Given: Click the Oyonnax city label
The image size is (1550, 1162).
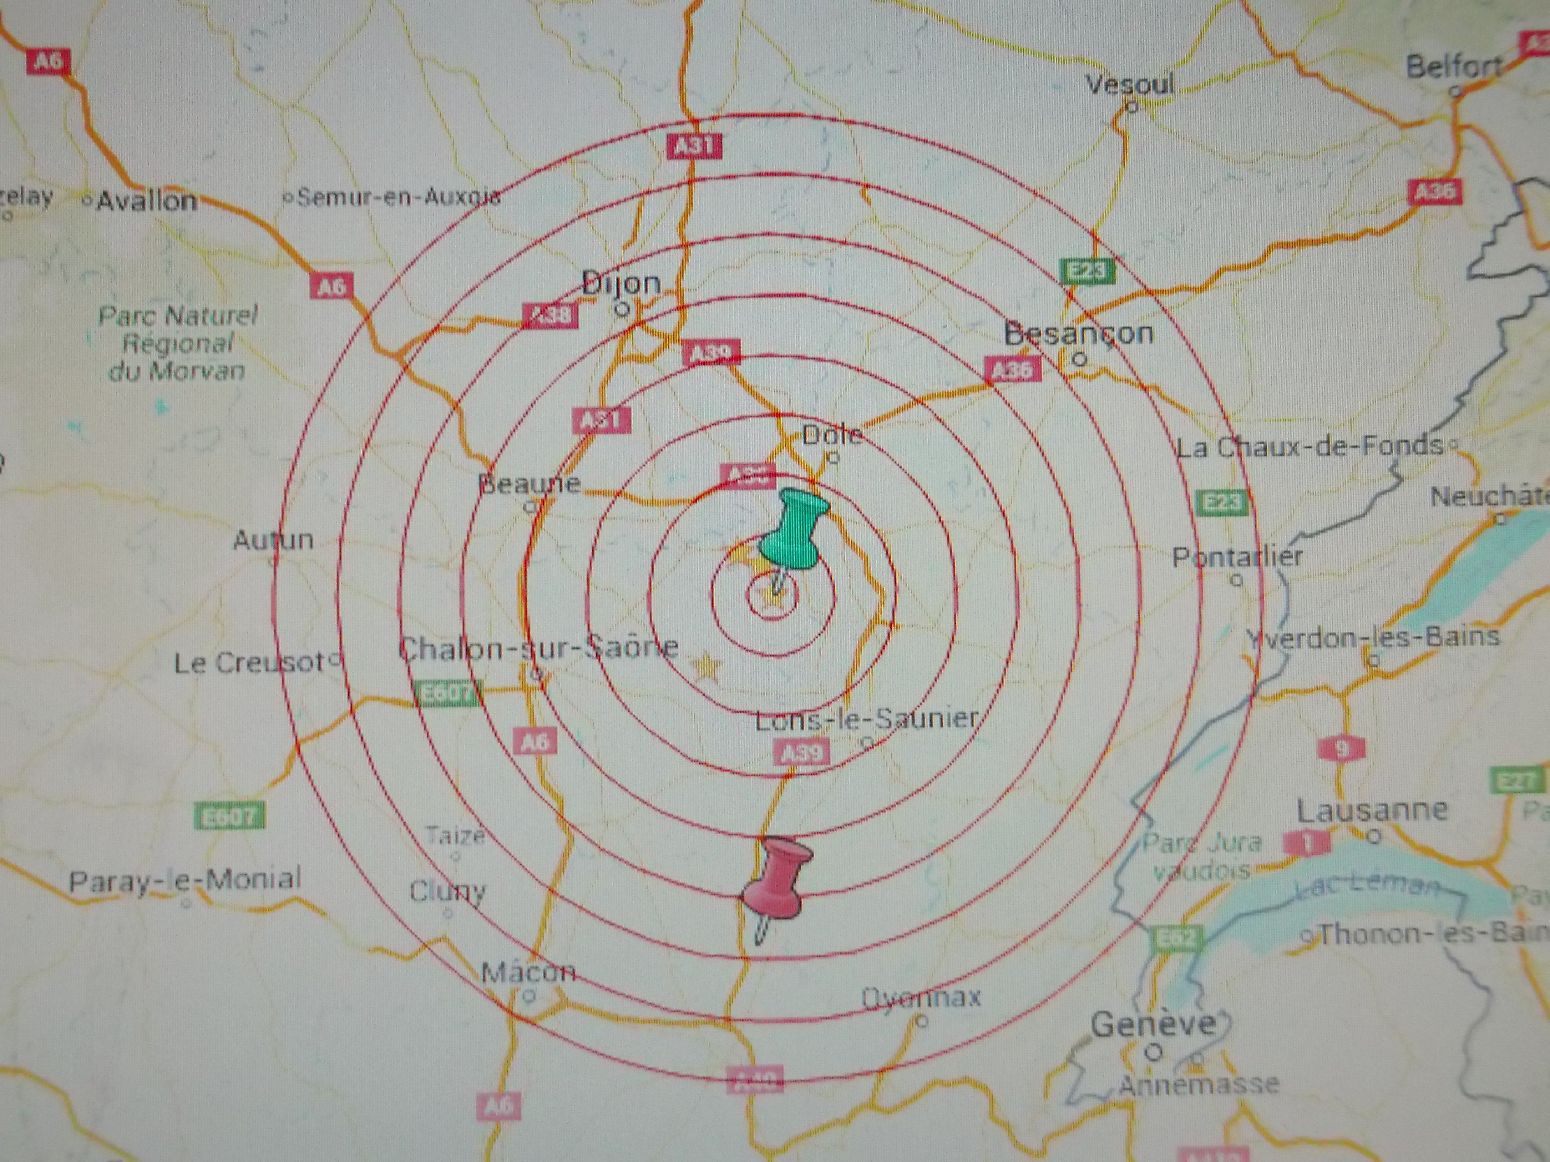Looking at the screenshot, I should (x=921, y=997).
